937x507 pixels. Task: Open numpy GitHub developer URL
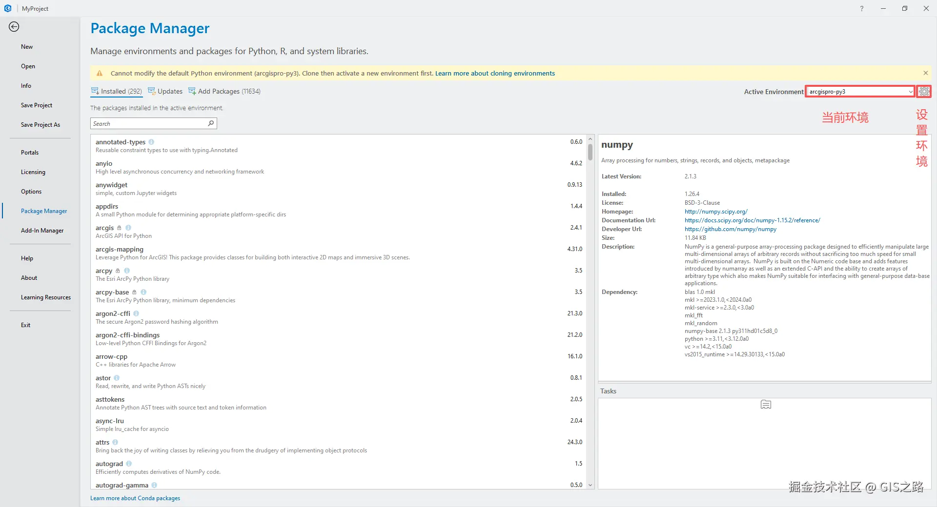[x=730, y=229]
